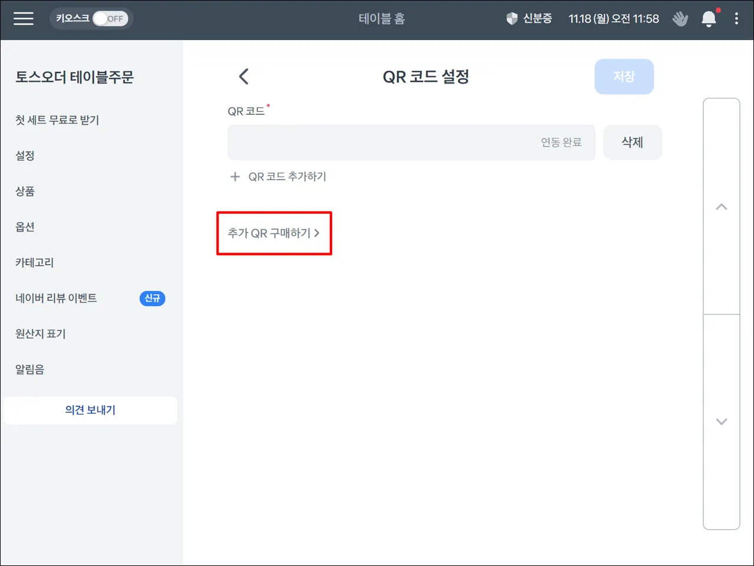Click the 저장 button
754x566 pixels.
624,77
